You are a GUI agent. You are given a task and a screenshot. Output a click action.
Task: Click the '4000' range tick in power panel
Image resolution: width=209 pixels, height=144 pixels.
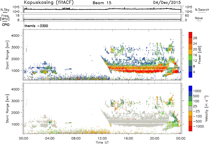tap(15, 36)
